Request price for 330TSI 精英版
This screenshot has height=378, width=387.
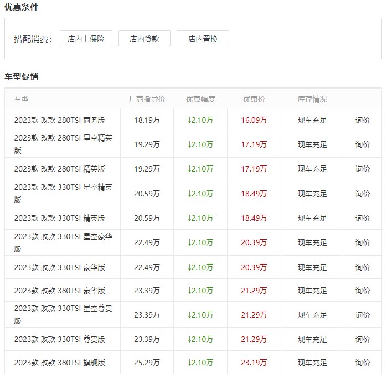coord(363,218)
